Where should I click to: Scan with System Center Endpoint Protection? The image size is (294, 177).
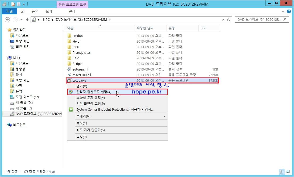click(118, 109)
